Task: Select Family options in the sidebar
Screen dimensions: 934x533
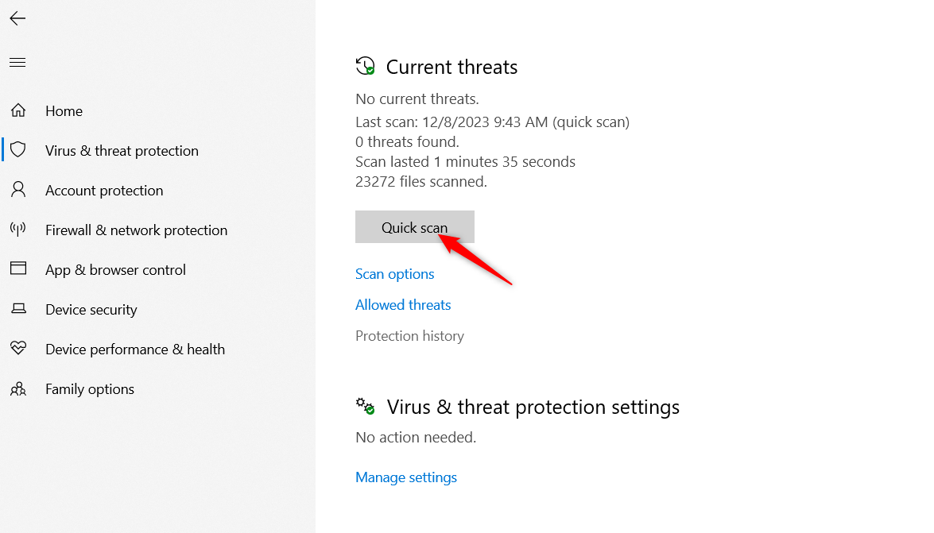Action: pos(90,388)
